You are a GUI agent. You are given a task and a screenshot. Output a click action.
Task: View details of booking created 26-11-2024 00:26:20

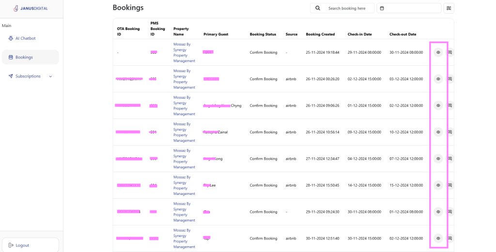tap(438, 79)
